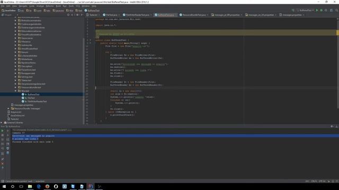This screenshot has width=339, height=190.
Task: Open Firefox from the taskbar
Action: pyautogui.click(x=47, y=186)
